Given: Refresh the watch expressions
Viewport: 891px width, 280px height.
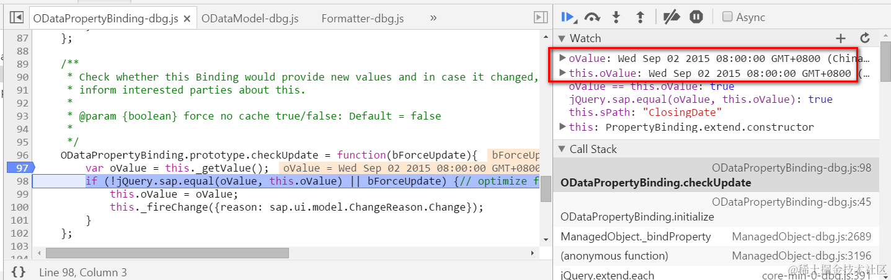Looking at the screenshot, I should [x=865, y=38].
